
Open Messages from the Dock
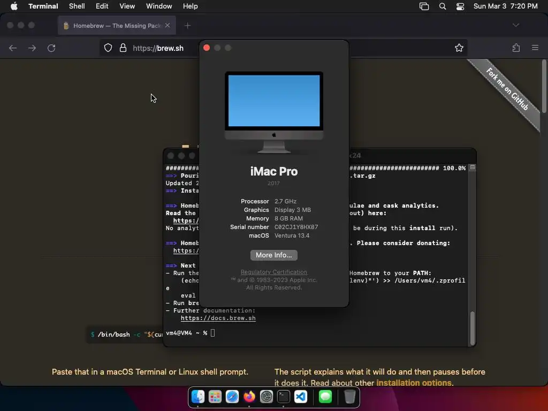pos(325,397)
